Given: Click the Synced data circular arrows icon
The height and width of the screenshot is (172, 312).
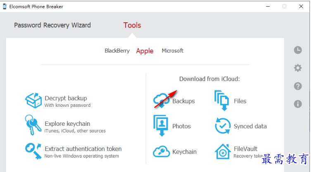Looking at the screenshot, I should [223, 126].
